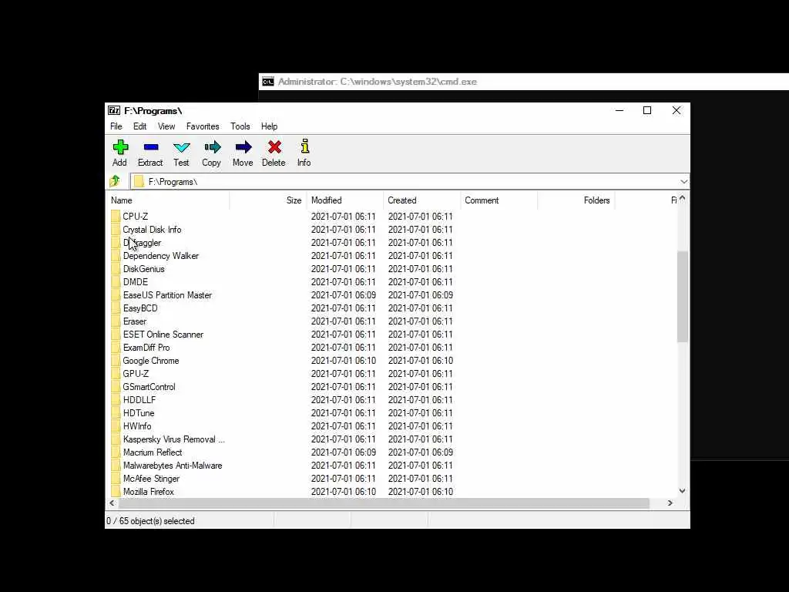Click the 7z icon in title bar
Screen dimensions: 789x592
(x=114, y=110)
